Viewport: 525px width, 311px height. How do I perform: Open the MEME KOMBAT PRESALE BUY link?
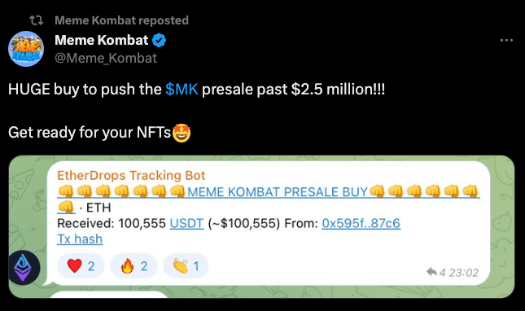[278, 192]
